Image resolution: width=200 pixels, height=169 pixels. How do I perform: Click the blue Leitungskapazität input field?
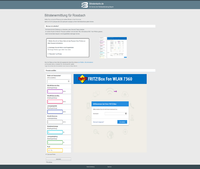point(55,112)
